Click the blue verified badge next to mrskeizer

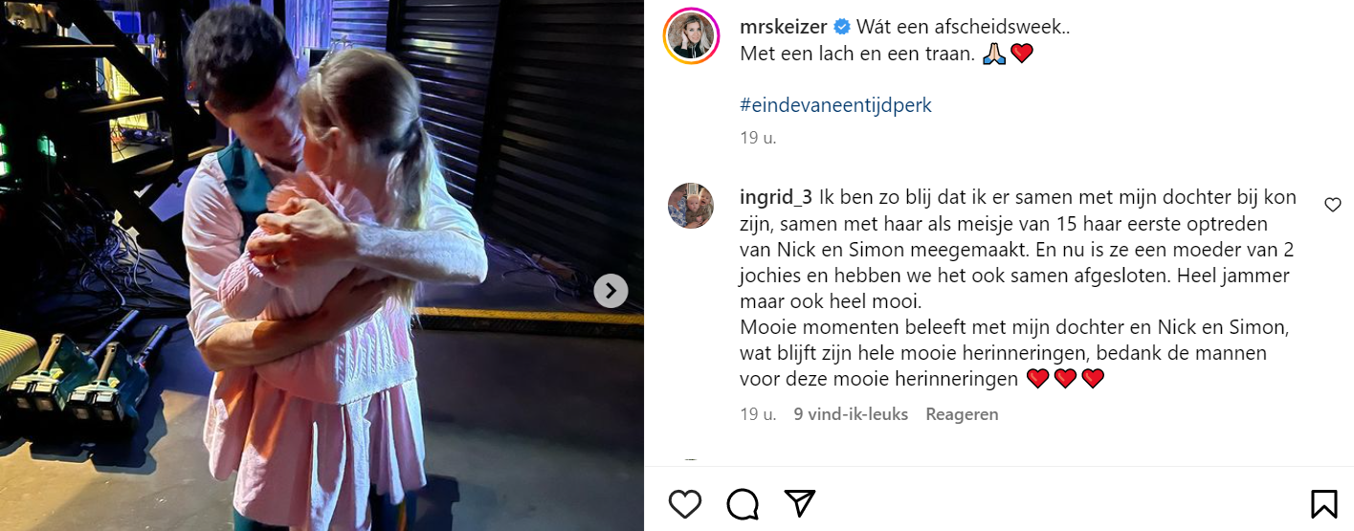click(x=842, y=27)
